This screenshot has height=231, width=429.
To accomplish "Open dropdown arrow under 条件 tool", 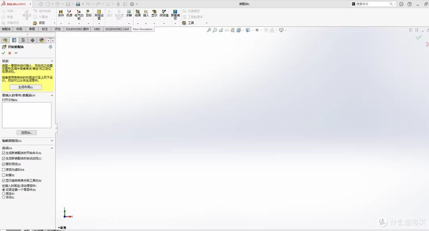I will (61, 23).
